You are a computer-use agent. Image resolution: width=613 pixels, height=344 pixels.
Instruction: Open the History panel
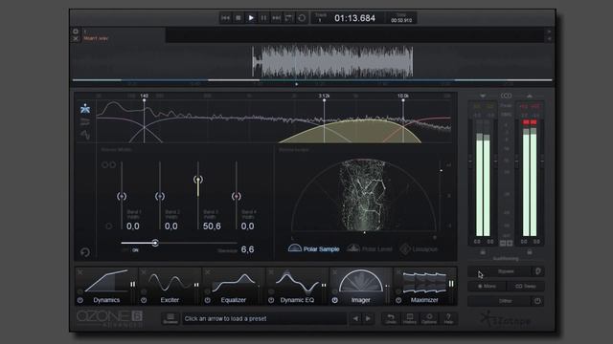pos(410,318)
